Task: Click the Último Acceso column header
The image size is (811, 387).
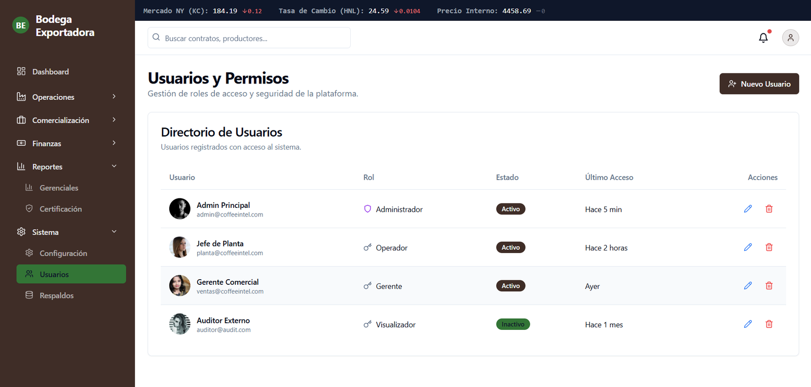Action: (609, 178)
